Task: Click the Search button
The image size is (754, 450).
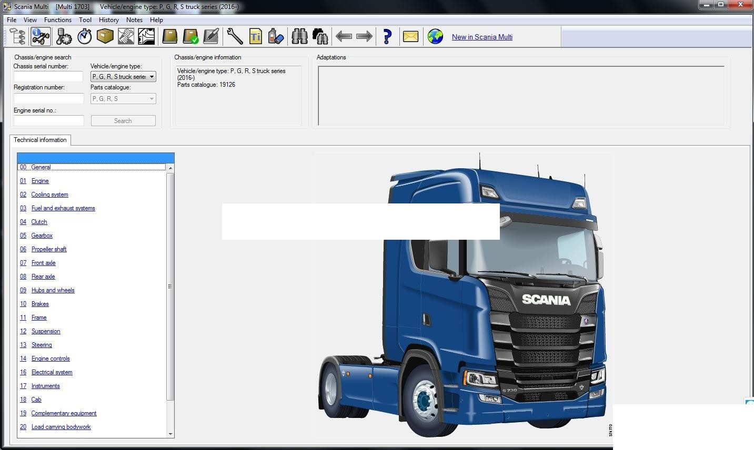Action: click(x=123, y=120)
